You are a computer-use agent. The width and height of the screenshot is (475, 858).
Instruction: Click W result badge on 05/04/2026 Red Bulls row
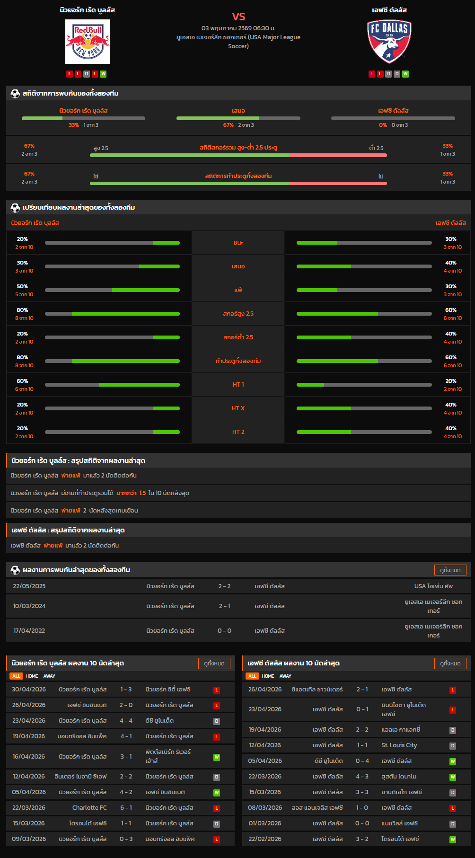(217, 793)
